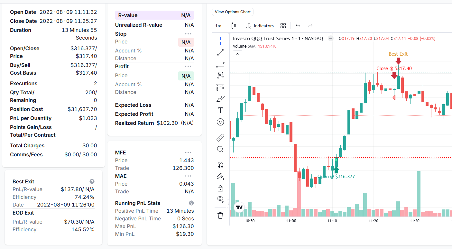Screen dimensions: 452x249
Task: Click the View Options Chart button
Action: pyautogui.click(x=233, y=12)
